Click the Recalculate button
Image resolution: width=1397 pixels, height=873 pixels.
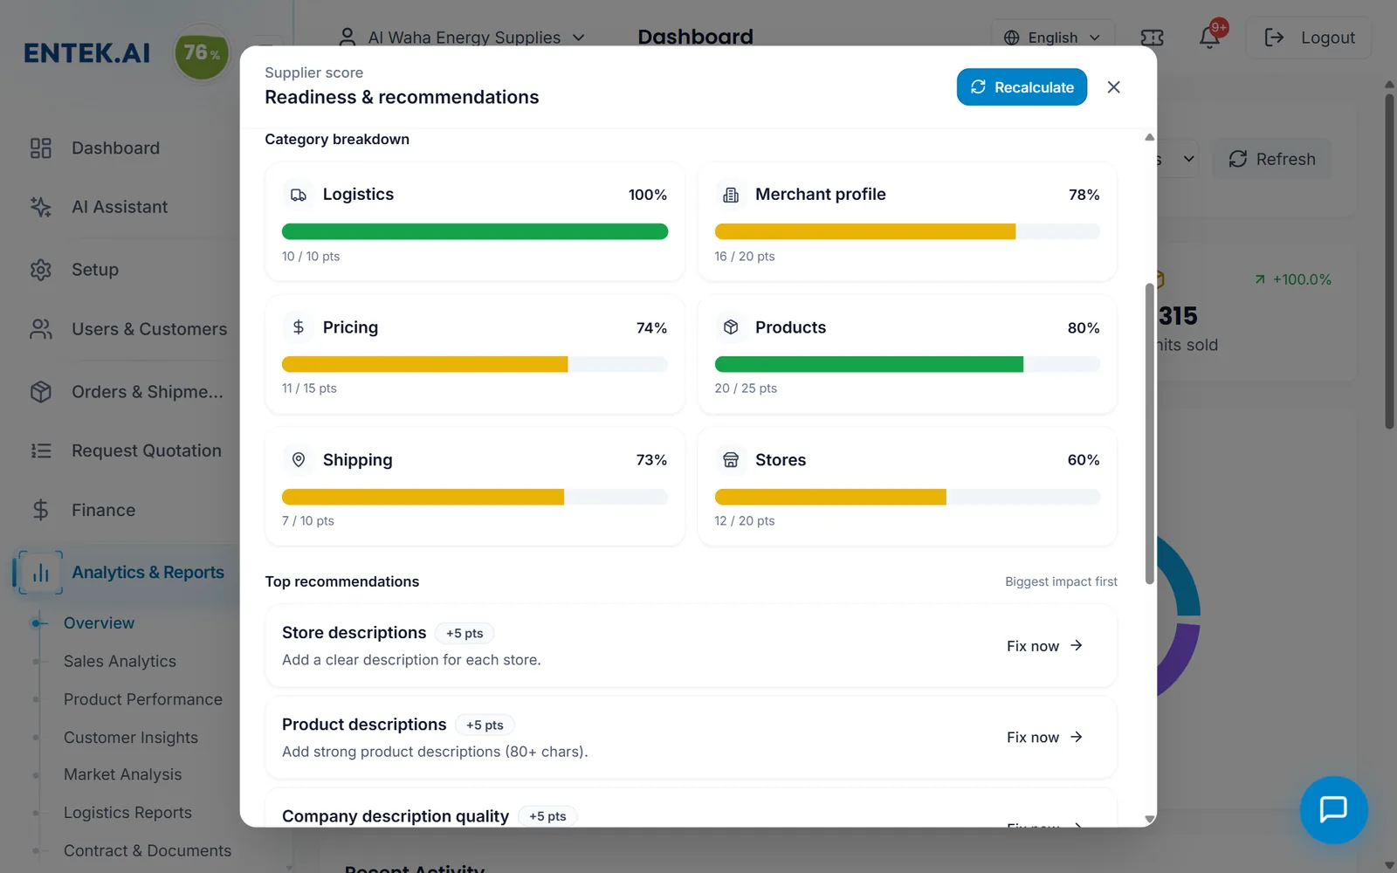(x=1022, y=87)
